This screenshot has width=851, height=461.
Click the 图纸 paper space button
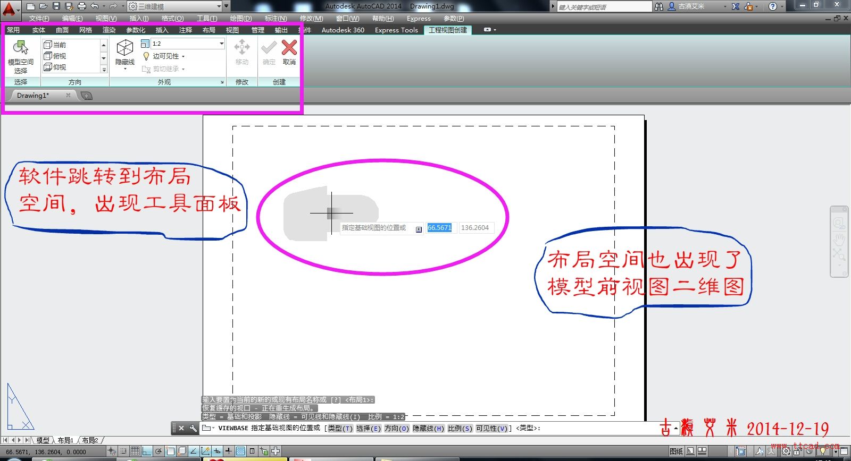pos(677,451)
